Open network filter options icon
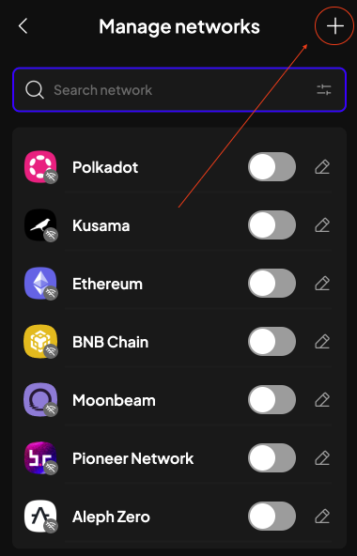This screenshot has width=357, height=556. pos(323,90)
